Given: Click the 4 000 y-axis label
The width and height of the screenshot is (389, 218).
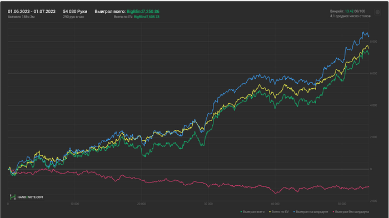Looking at the screenshot, I should 373,105.
